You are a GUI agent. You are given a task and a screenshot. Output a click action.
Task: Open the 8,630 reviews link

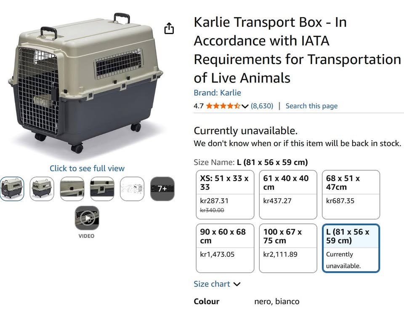click(262, 106)
